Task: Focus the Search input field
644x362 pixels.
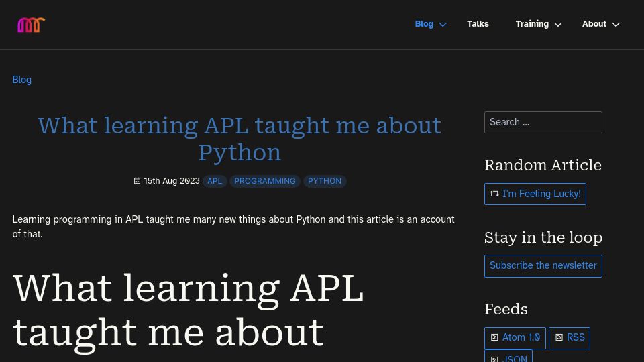Action: click(x=543, y=122)
